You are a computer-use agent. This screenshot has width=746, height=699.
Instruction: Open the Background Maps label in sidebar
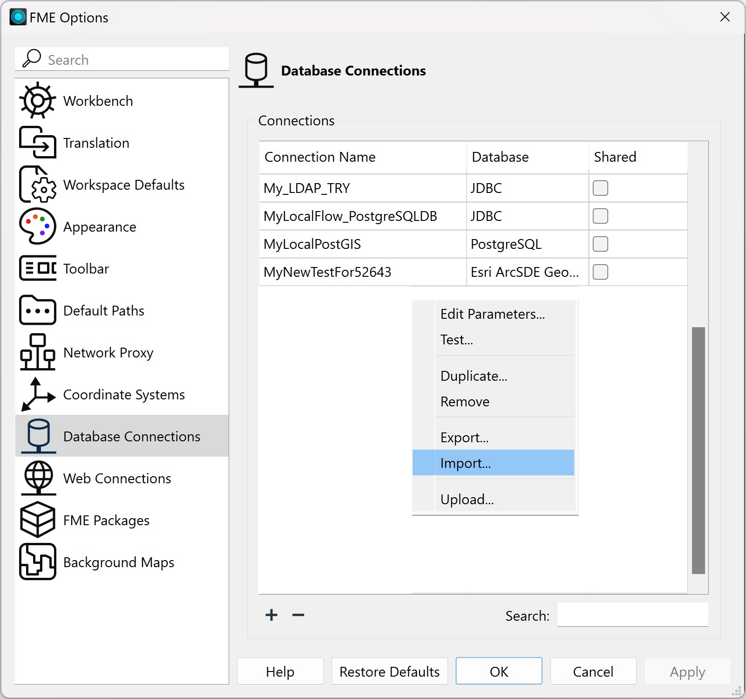click(119, 562)
